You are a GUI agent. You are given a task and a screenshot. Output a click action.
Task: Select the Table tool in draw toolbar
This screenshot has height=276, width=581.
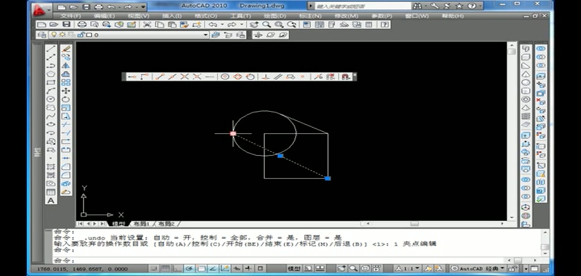coord(50,192)
